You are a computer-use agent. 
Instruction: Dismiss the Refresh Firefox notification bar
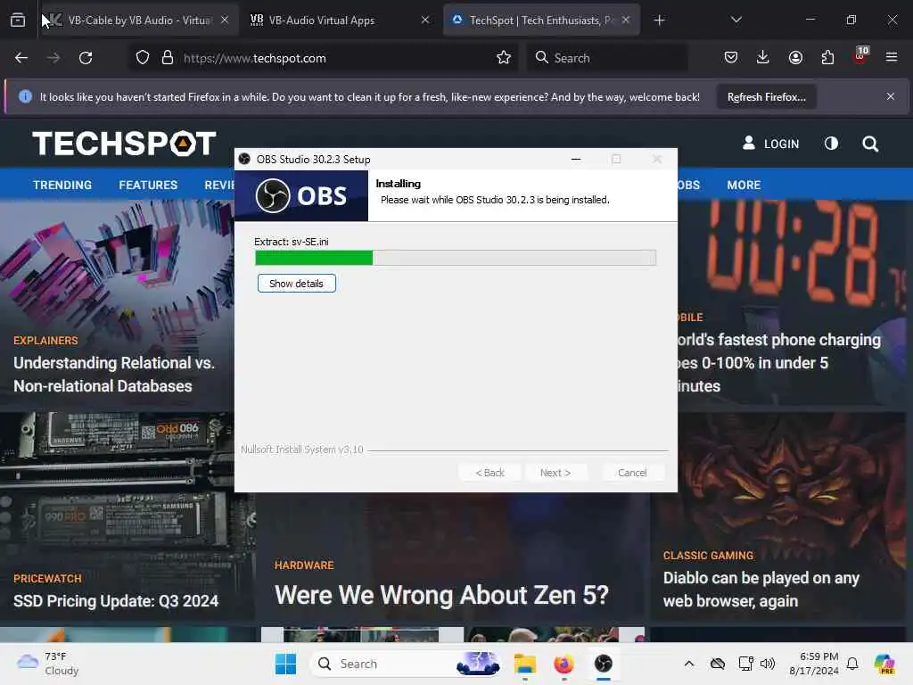click(891, 96)
